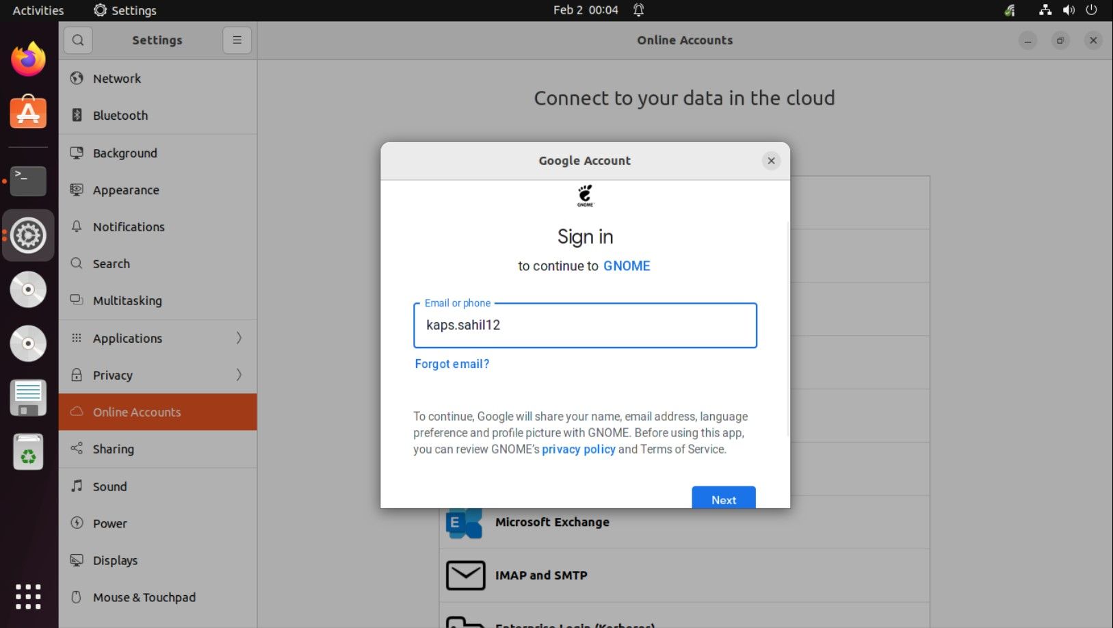Click the Microsoft Exchange account icon
The width and height of the screenshot is (1113, 628).
point(464,523)
